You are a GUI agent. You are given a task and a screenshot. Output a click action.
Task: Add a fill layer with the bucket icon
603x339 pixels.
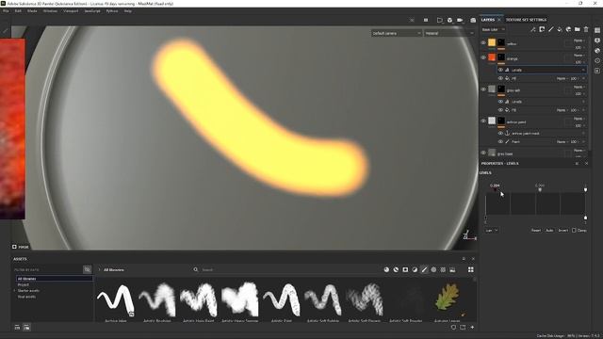[560, 29]
